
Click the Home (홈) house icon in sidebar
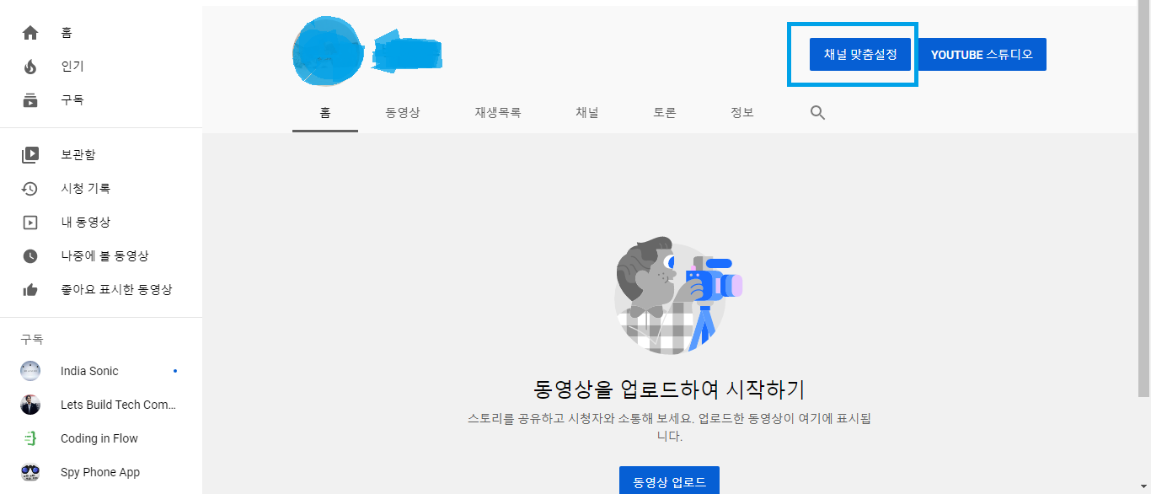tap(30, 33)
